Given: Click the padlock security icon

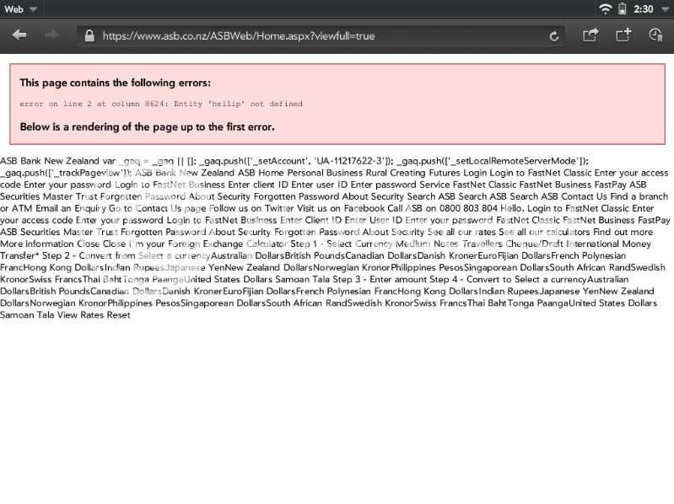Looking at the screenshot, I should click(89, 35).
